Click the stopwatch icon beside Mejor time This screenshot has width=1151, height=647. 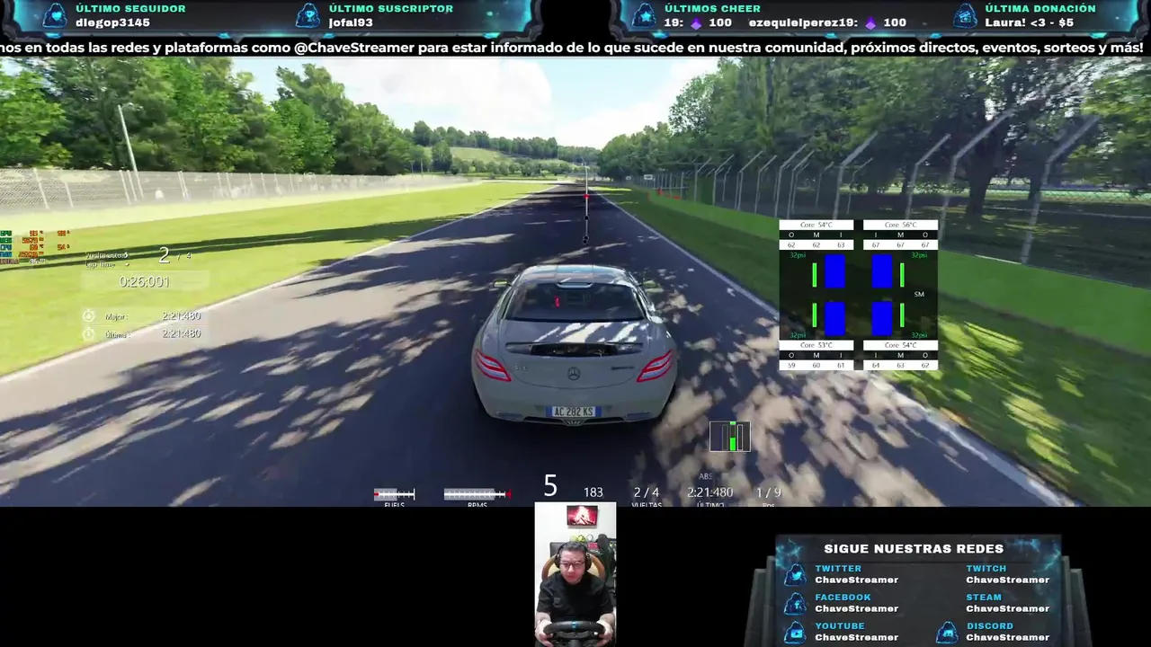[88, 316]
